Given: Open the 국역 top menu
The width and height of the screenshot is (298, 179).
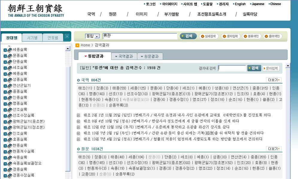Looking at the screenshot, I should [91, 14].
